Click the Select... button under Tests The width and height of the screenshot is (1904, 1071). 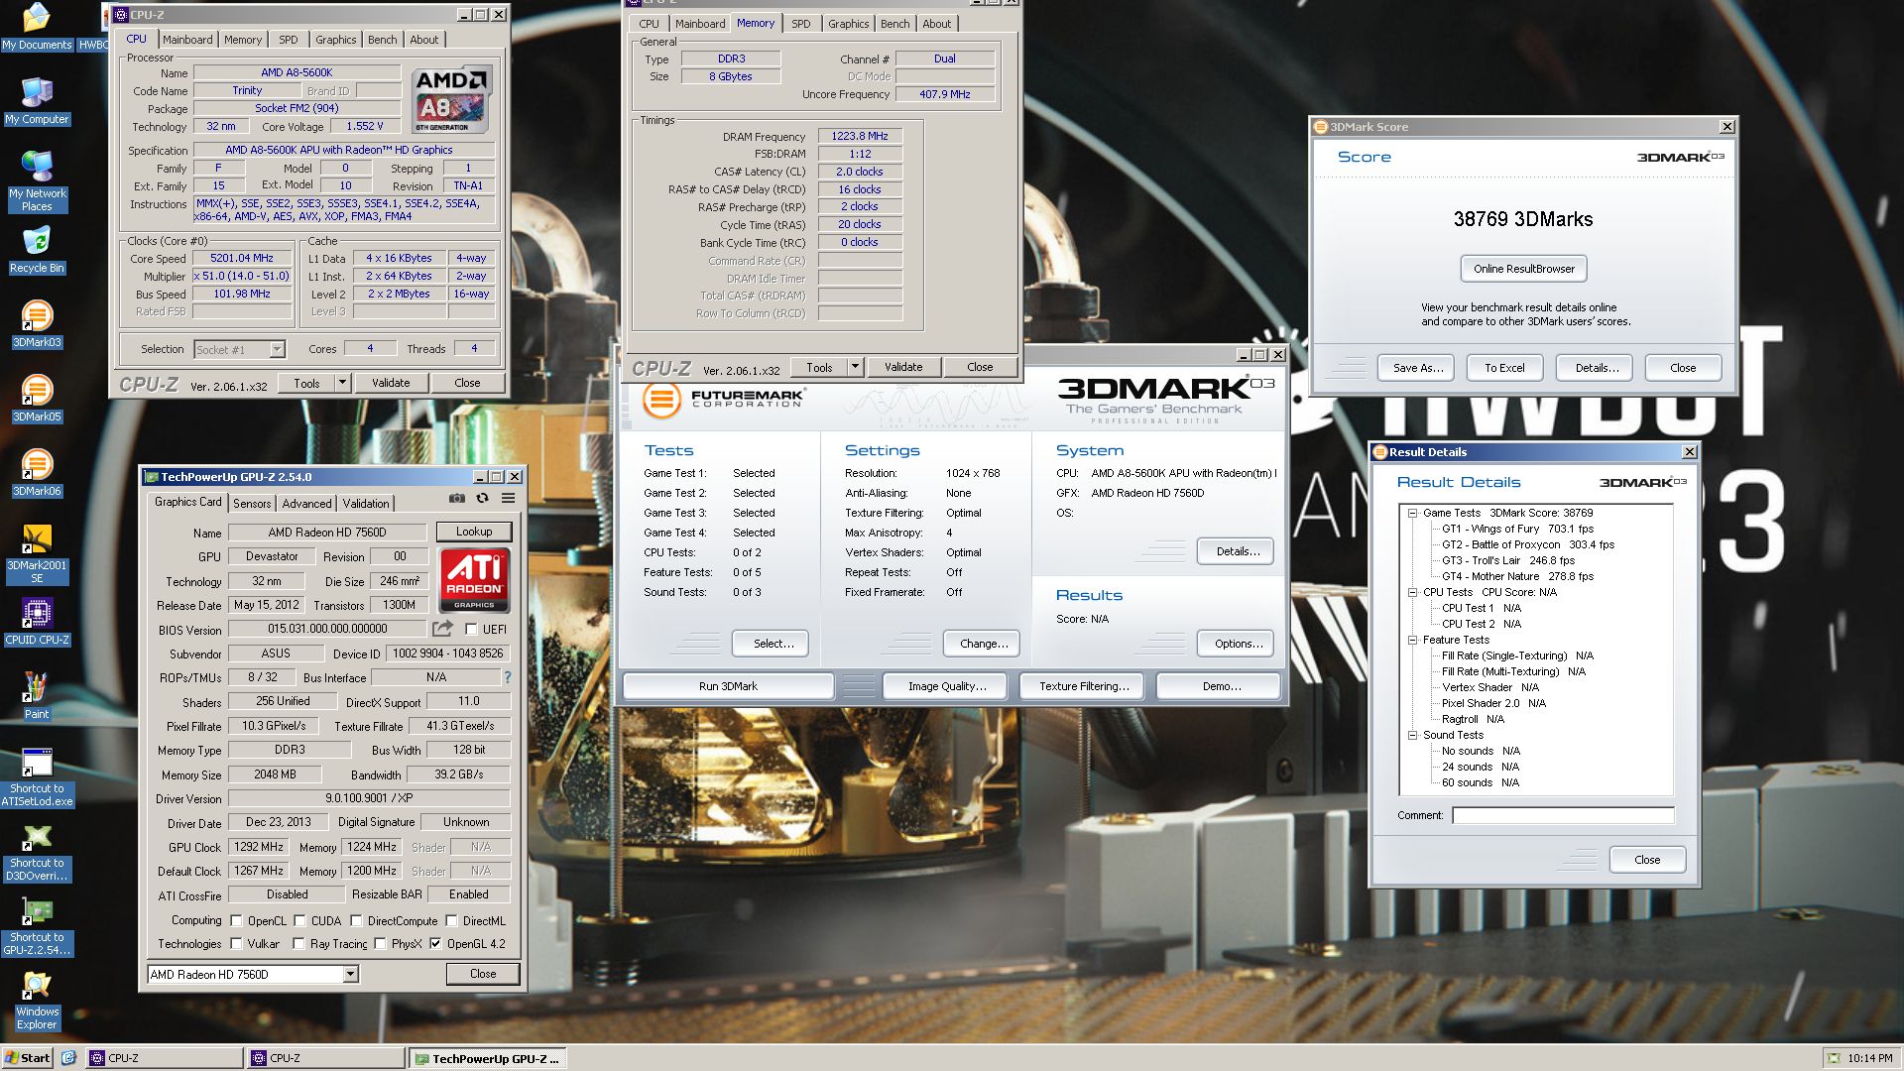click(771, 644)
